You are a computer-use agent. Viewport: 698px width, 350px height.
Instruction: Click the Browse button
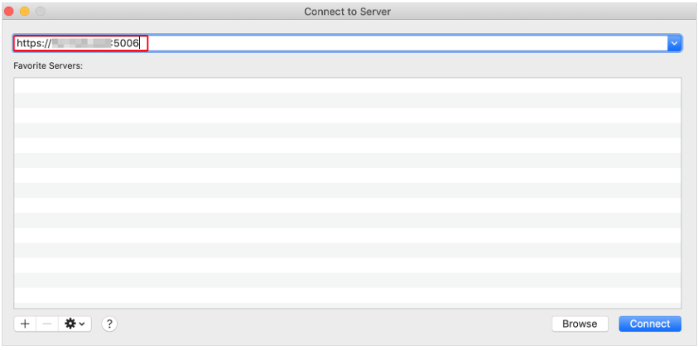pyautogui.click(x=580, y=324)
